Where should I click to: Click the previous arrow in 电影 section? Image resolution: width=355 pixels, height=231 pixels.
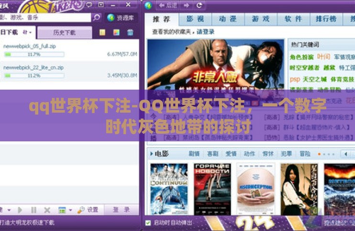coord(346,154)
